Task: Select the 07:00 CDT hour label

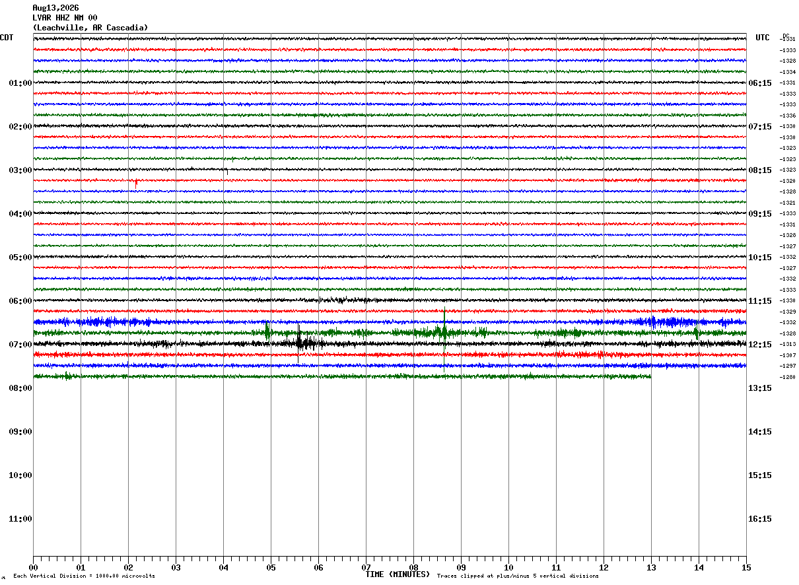Action: point(20,345)
